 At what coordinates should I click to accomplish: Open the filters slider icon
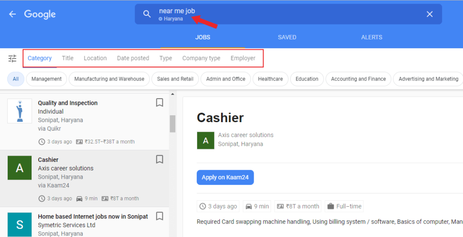coord(12,58)
